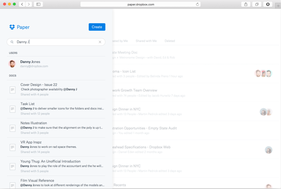
Task: Show all tabs overview in Safari
Action: pos(257,4)
